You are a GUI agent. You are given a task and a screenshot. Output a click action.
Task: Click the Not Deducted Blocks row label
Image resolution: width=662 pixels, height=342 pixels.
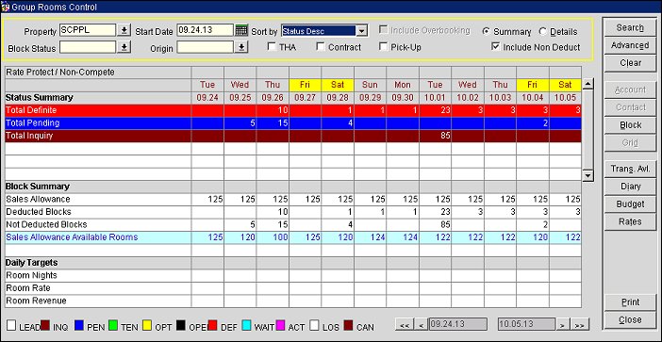tap(46, 224)
